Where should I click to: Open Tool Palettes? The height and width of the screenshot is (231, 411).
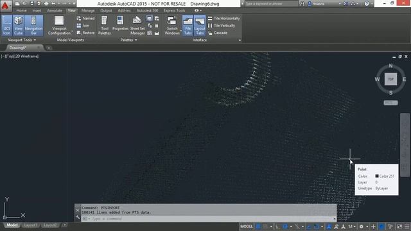tap(104, 26)
